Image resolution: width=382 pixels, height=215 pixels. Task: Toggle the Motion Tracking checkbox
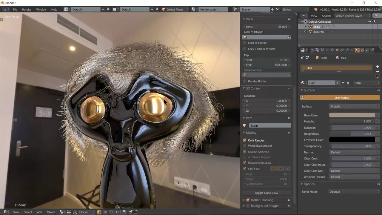pos(248,200)
